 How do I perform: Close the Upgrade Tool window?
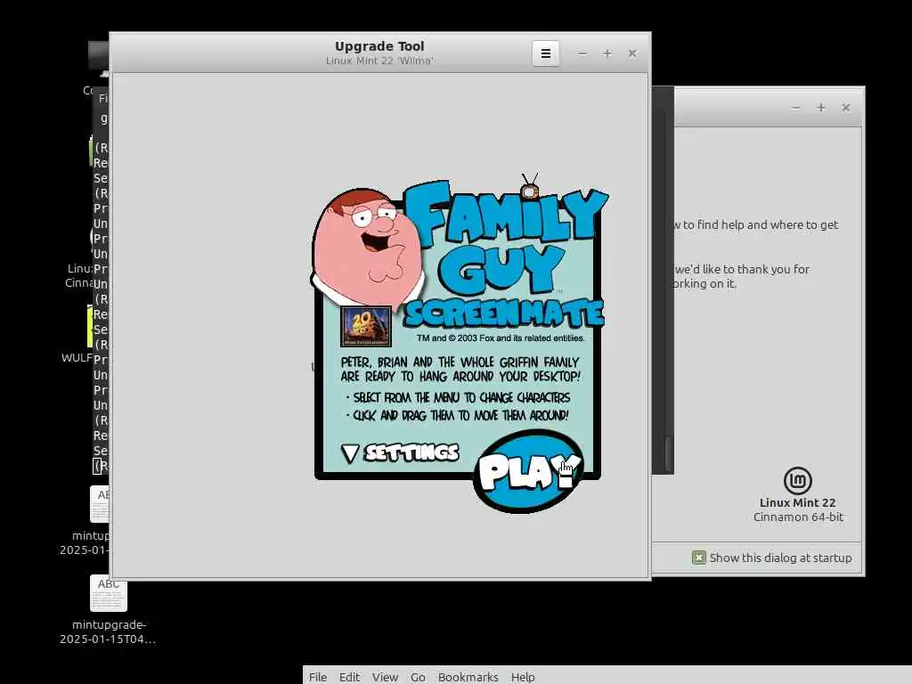pyautogui.click(x=632, y=53)
